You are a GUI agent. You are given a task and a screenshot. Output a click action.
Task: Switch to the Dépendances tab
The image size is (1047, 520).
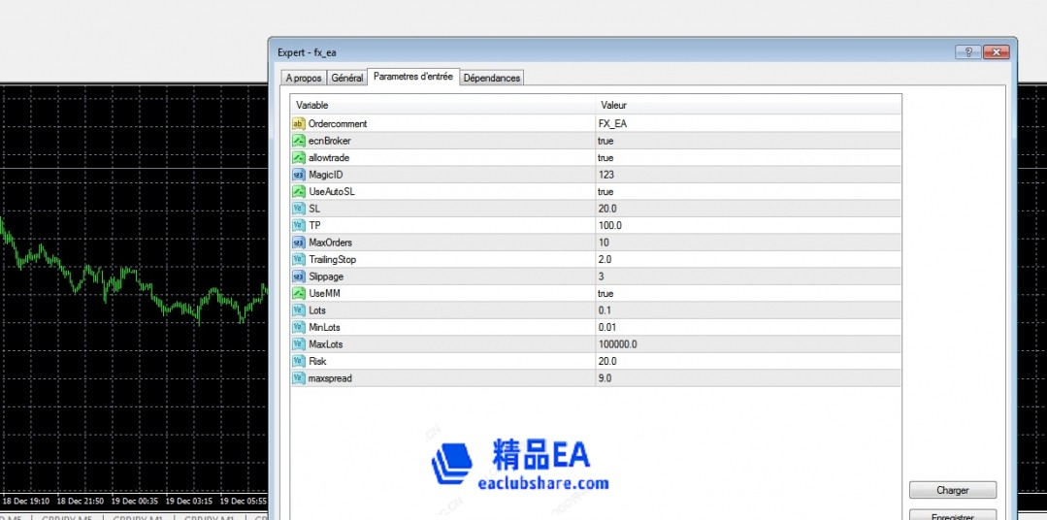(x=491, y=78)
